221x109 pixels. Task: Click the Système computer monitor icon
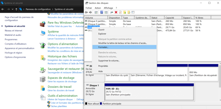coord(43,33)
